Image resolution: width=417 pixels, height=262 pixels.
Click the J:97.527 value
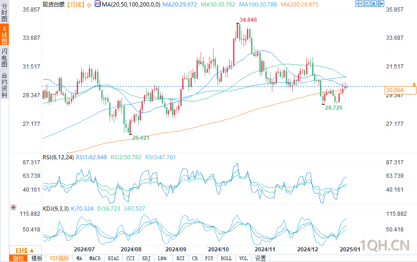point(135,209)
